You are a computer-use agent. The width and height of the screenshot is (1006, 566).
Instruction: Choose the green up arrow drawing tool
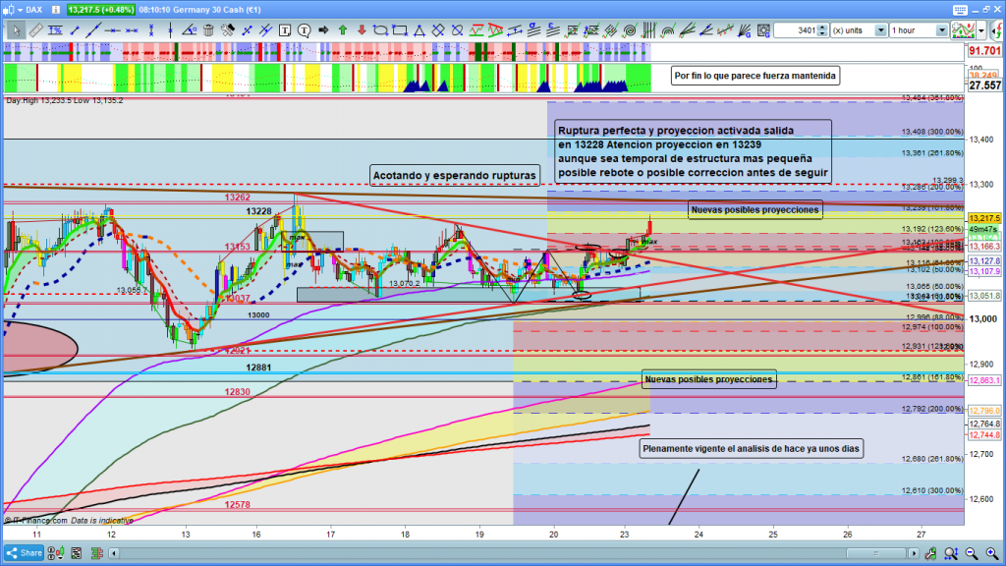(342, 30)
